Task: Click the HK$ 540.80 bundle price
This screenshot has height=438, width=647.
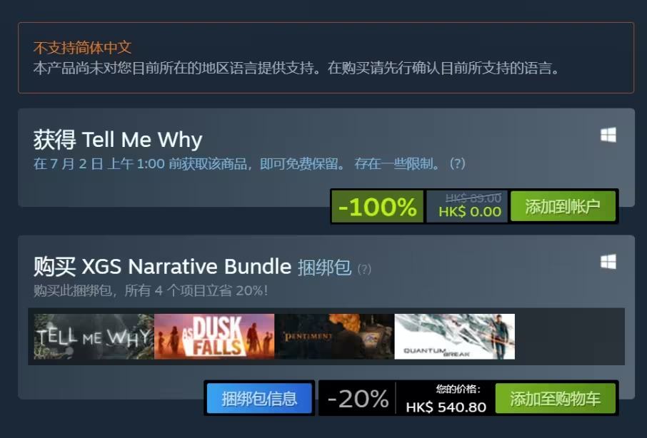Action: 446,407
